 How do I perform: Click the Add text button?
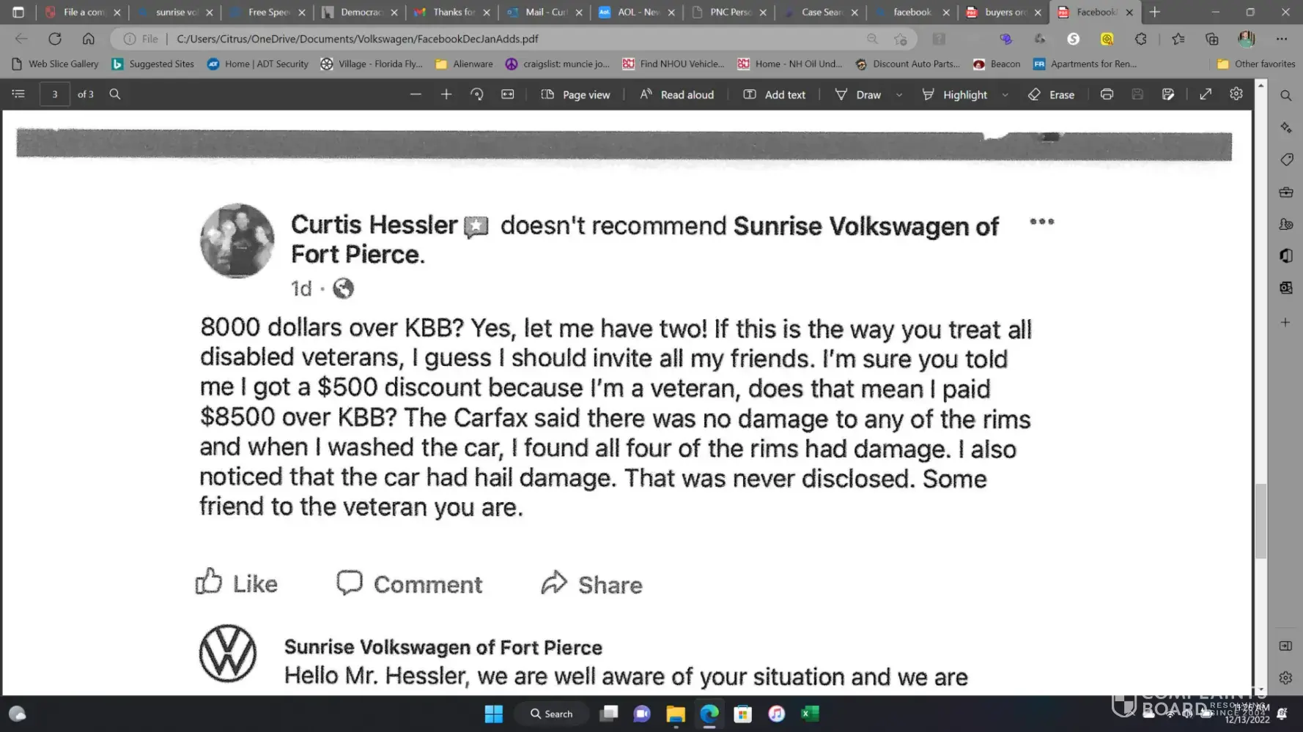pos(775,94)
